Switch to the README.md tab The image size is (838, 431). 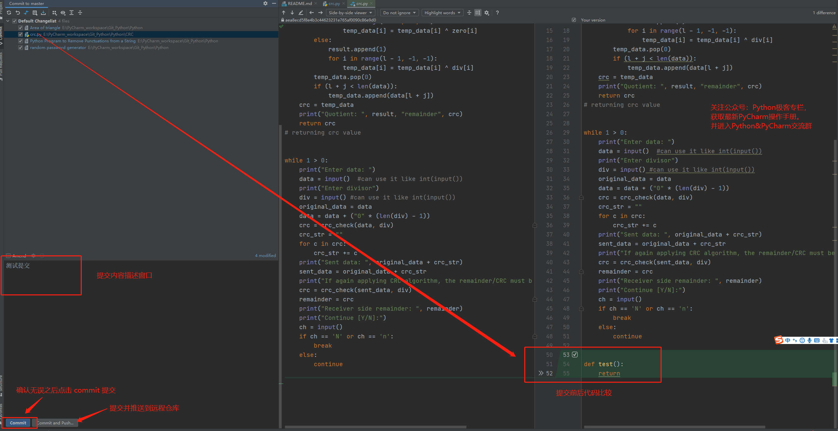299,4
